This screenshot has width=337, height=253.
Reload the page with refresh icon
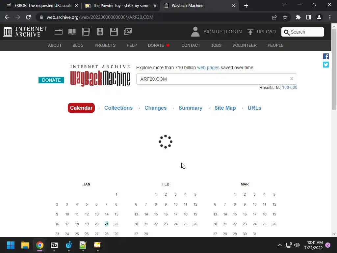(28, 17)
